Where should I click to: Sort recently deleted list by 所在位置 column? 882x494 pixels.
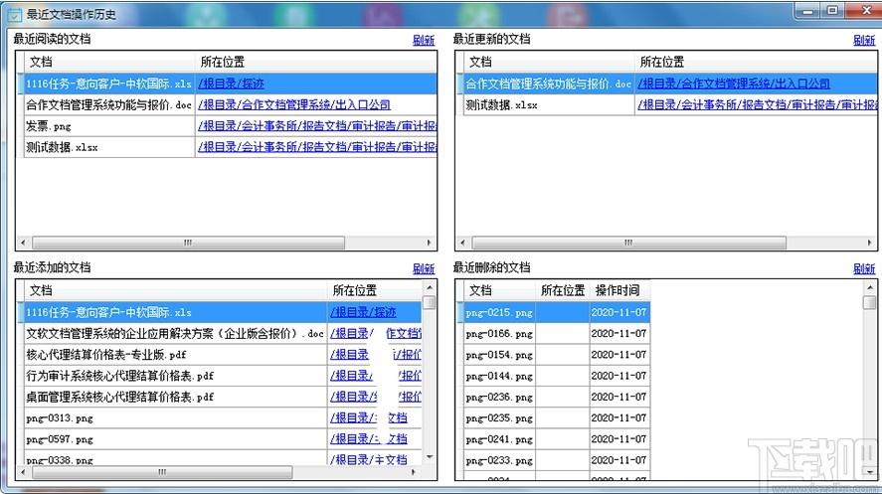pos(563,290)
